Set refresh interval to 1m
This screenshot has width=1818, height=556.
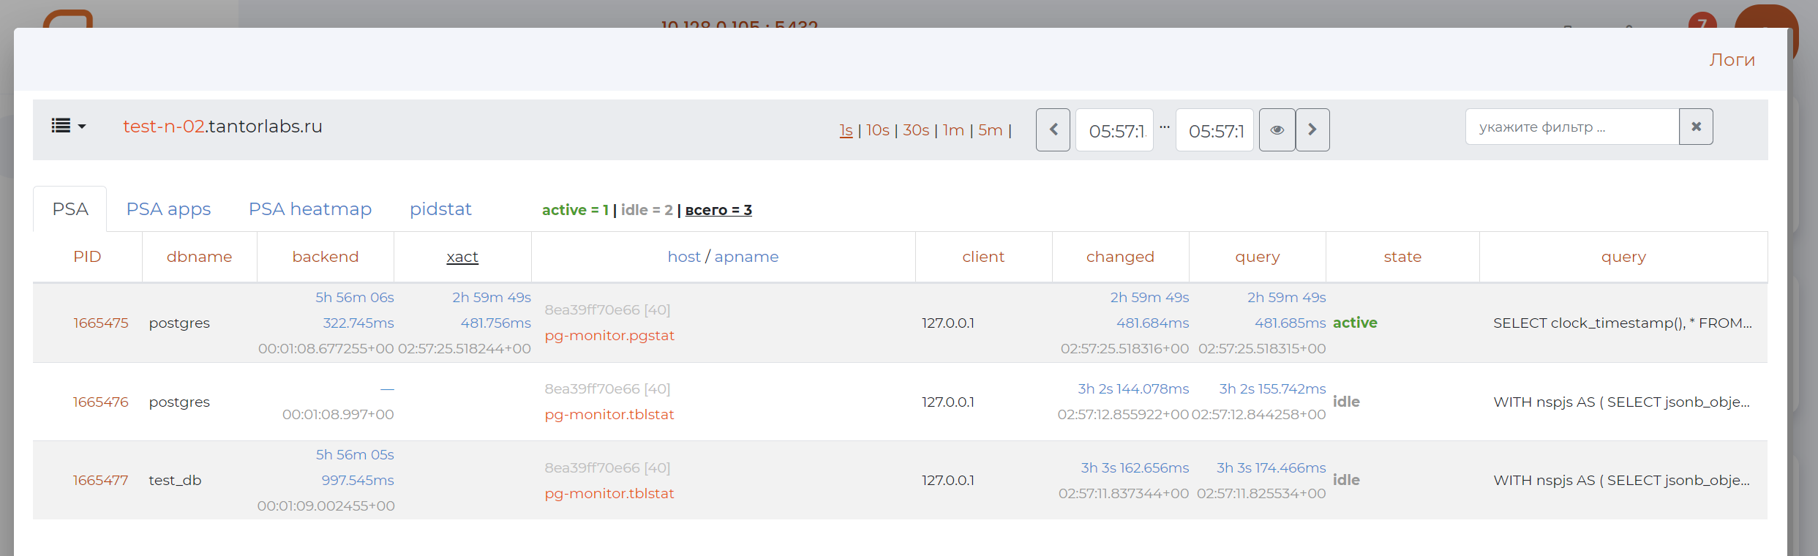953,130
